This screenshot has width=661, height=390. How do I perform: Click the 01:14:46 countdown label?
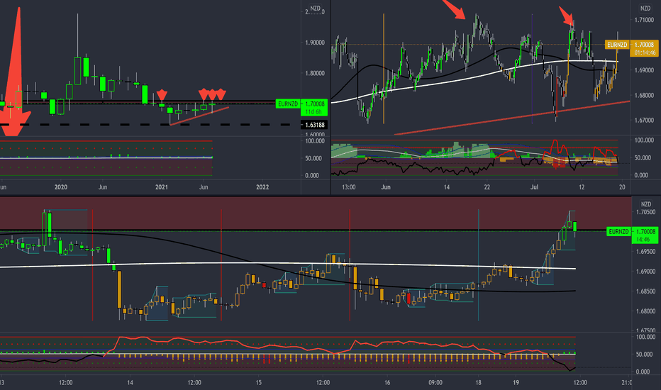pos(645,52)
